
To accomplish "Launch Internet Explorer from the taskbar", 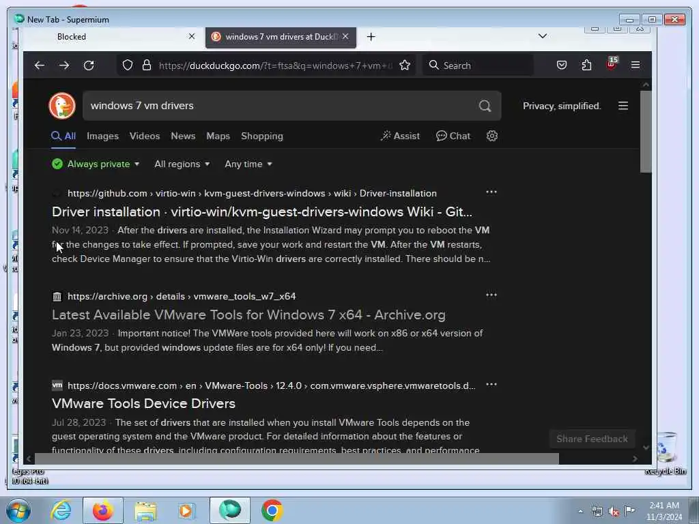I will click(61, 510).
